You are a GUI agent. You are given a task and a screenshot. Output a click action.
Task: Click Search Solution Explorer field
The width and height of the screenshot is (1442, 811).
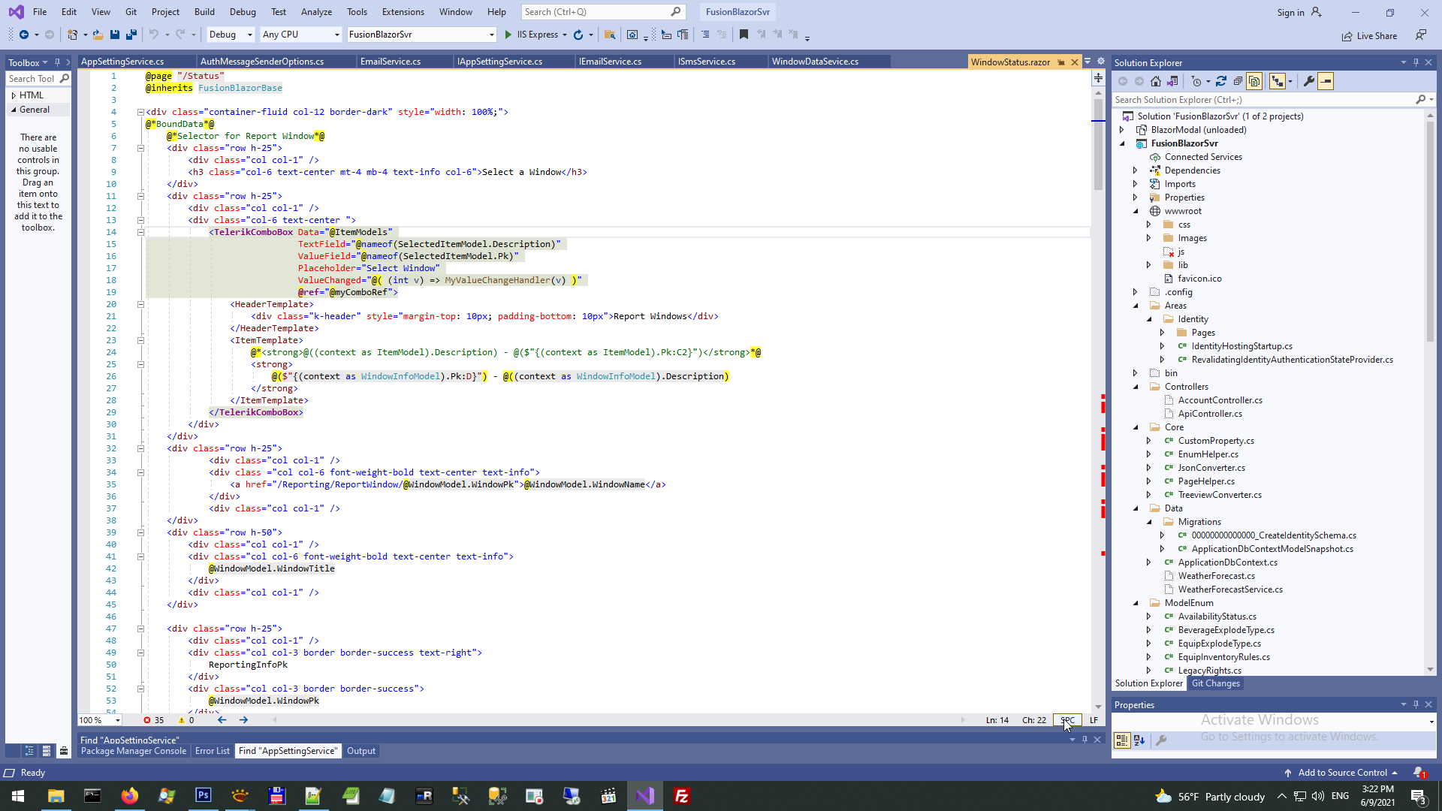[1262, 100]
